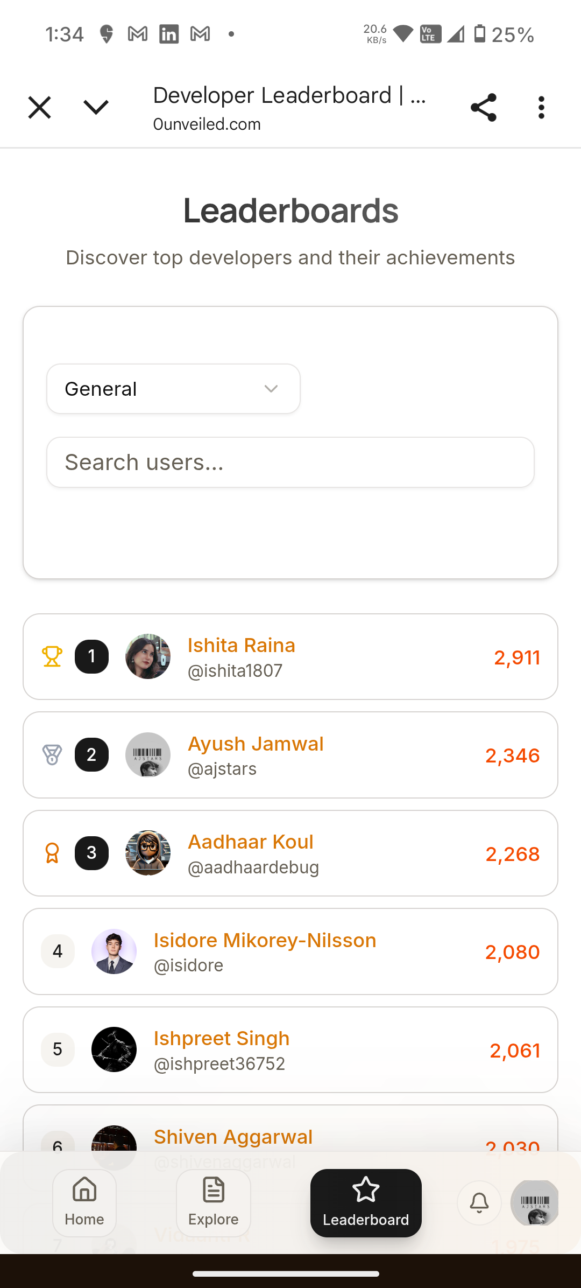
Task: Tap the bronze award ribbon icon for rank 3
Action: pos(52,853)
